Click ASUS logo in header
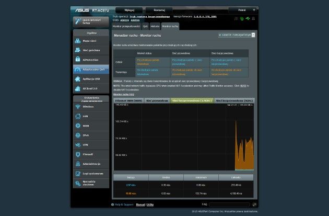 coord(83,10)
